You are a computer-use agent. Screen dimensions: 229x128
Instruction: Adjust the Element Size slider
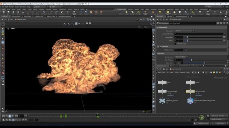203,37
